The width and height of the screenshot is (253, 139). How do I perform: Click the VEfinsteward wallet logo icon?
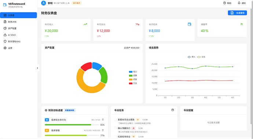5,5
